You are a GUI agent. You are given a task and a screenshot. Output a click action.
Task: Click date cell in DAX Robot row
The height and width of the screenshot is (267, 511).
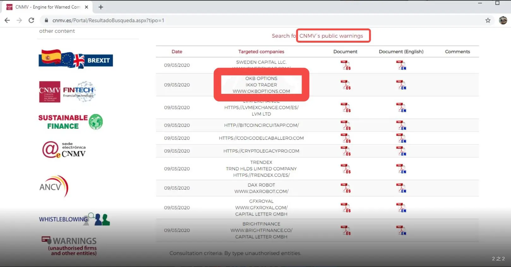(x=177, y=188)
